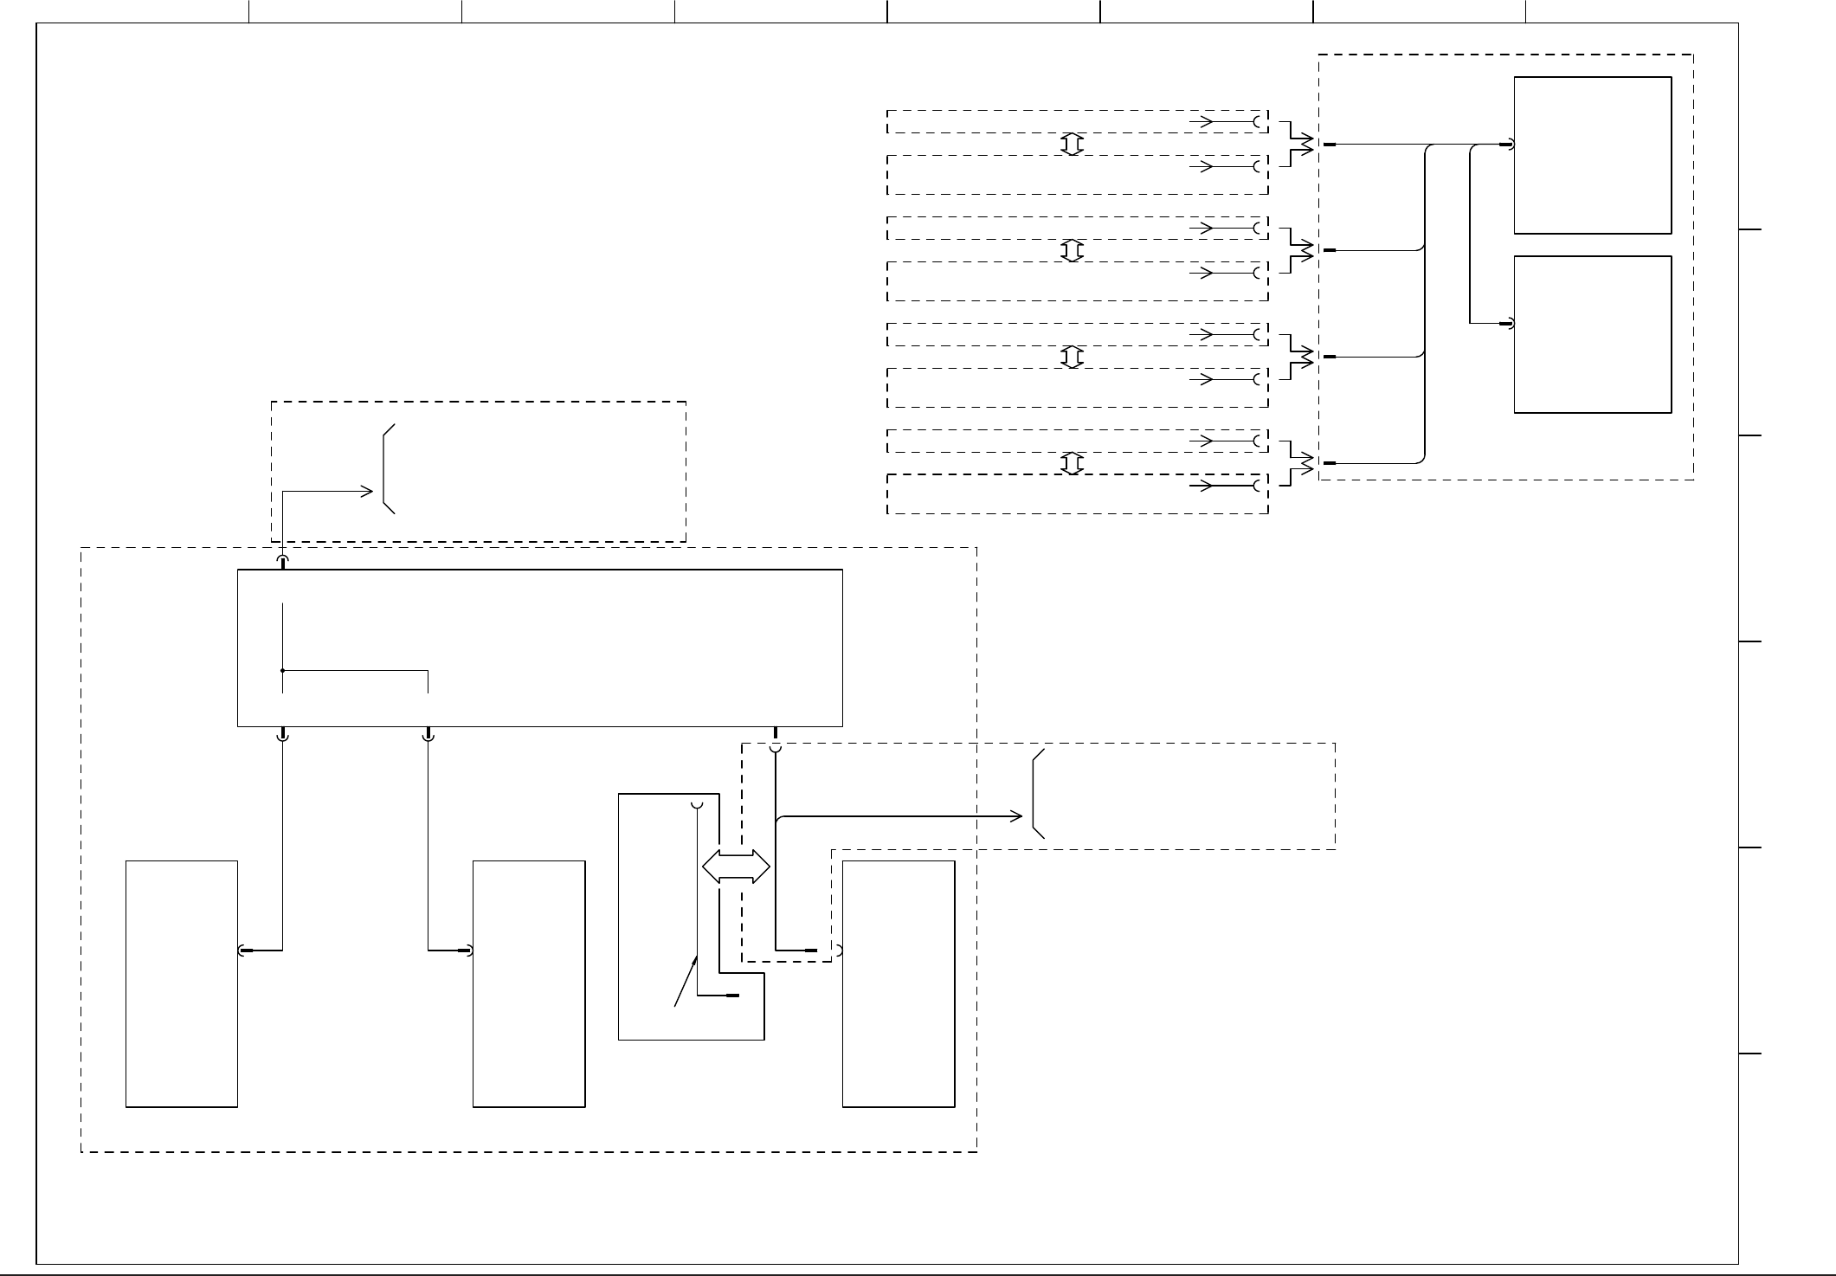The height and width of the screenshot is (1276, 1836).
Task: Click the junction dot inside the wide rectangle
Action: pos(283,670)
